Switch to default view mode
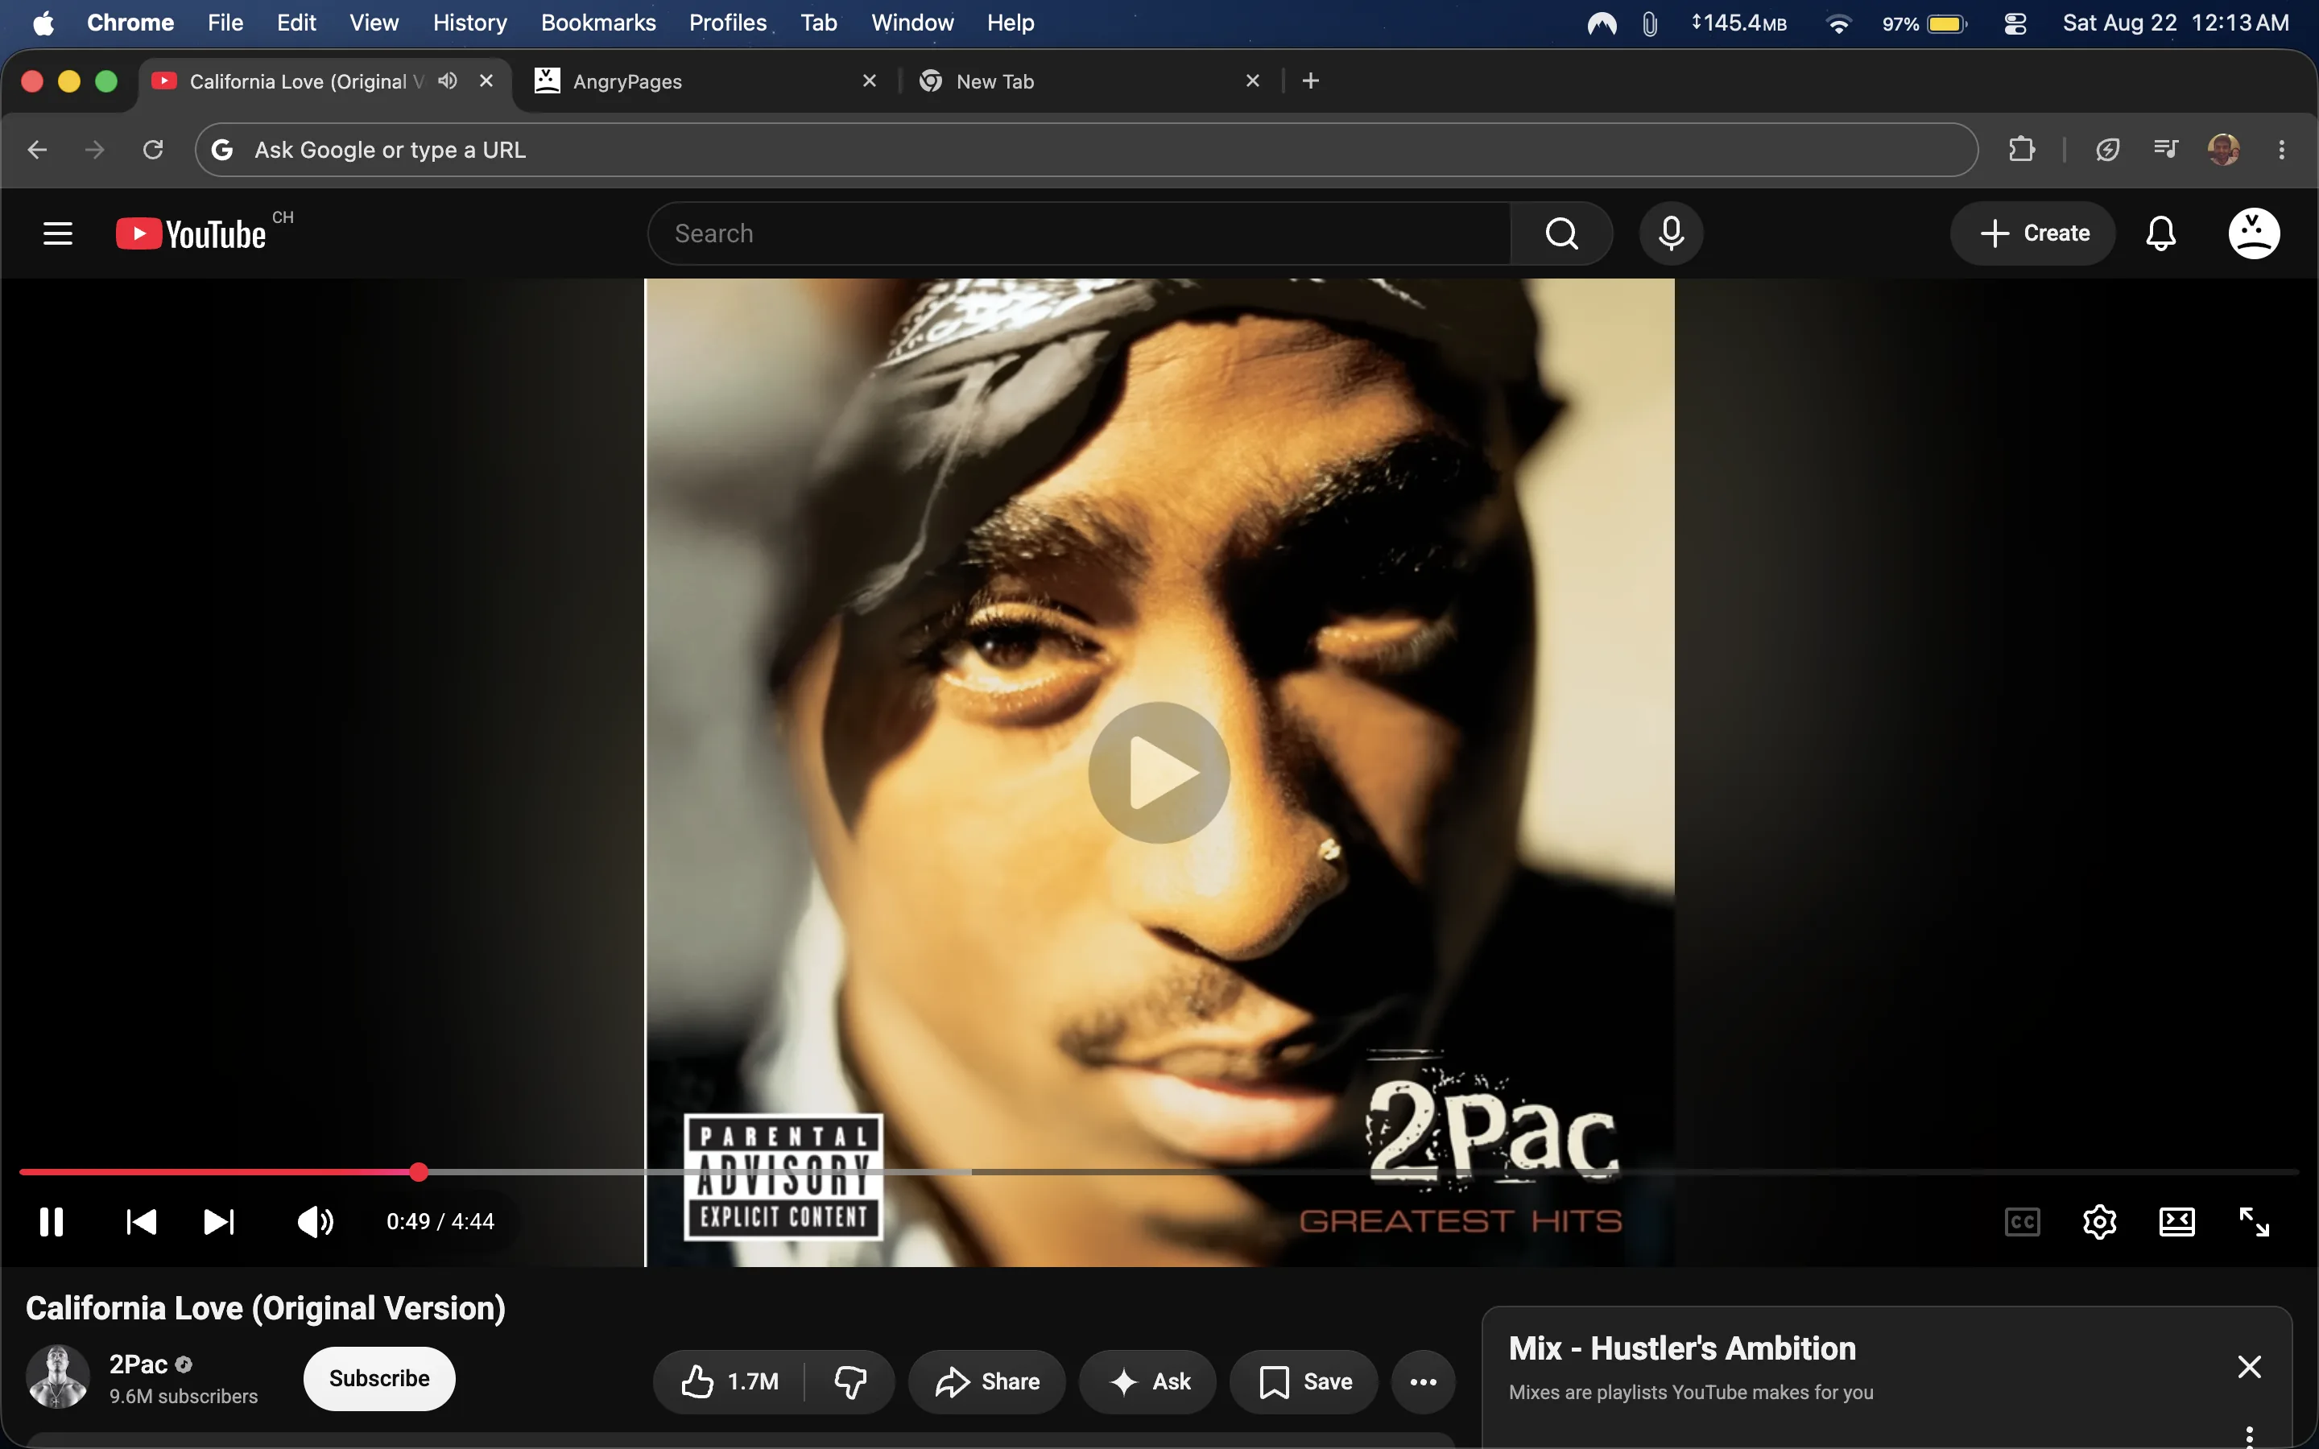The width and height of the screenshot is (2319, 1449). click(2177, 1222)
